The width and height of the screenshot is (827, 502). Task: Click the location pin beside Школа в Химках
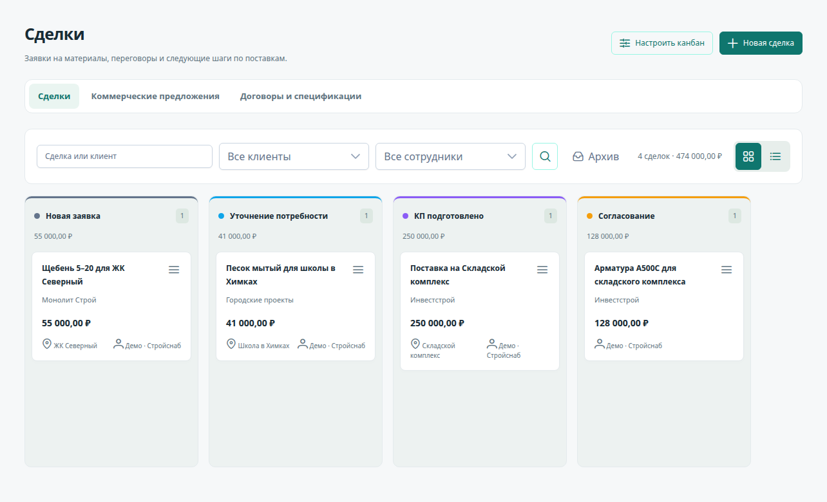click(x=231, y=344)
